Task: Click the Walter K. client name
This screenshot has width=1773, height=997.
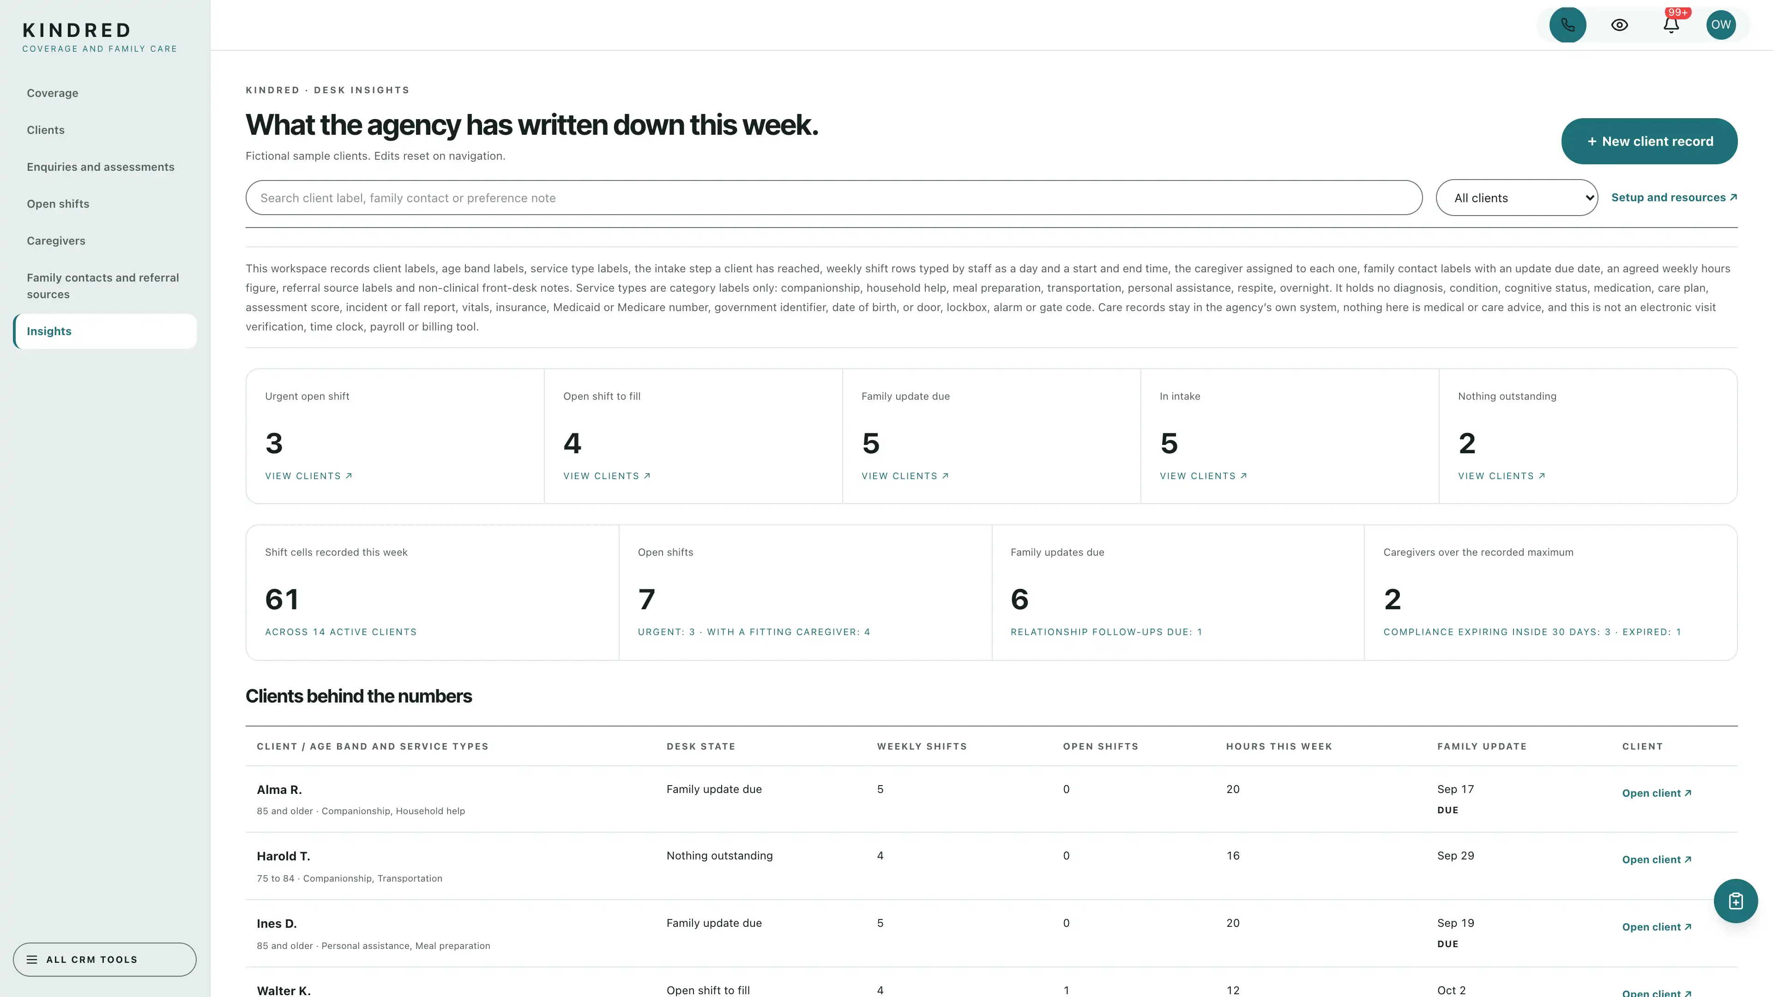Action: (x=283, y=991)
